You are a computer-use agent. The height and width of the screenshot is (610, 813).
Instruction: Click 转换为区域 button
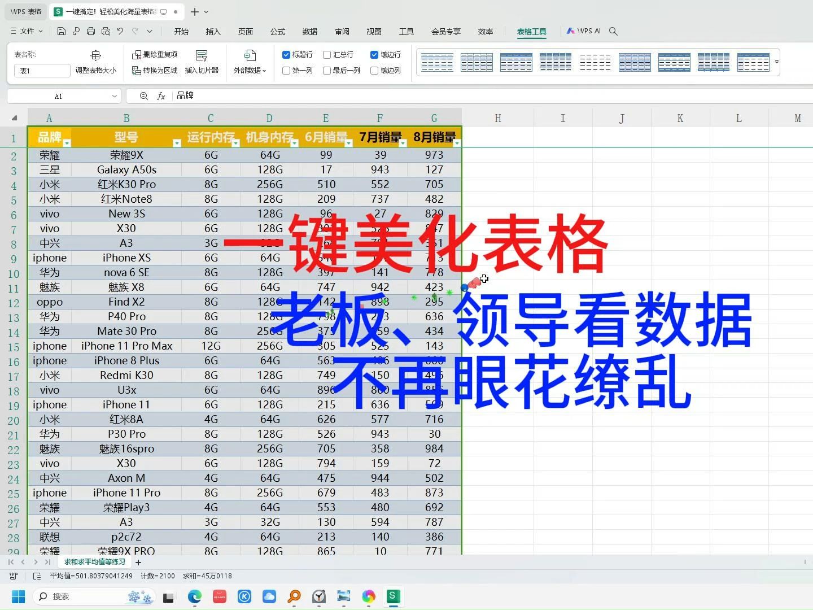[x=155, y=70]
